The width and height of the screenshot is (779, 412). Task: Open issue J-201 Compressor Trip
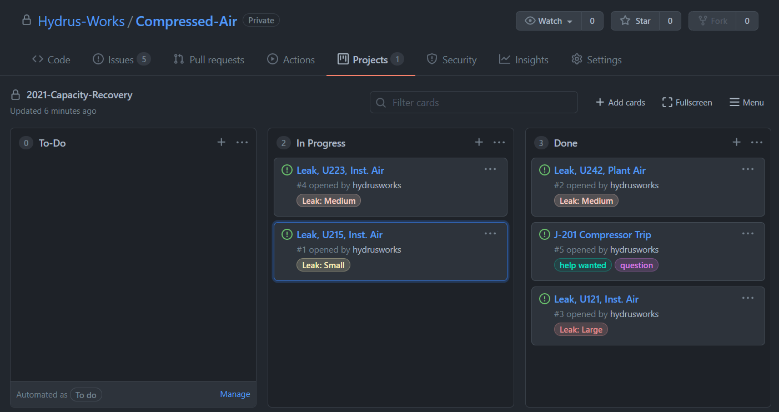(602, 235)
